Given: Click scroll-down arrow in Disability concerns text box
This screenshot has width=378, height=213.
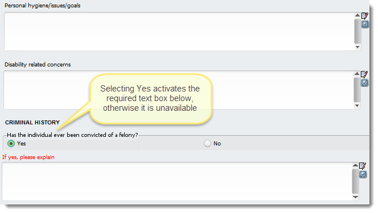Looking at the screenshot, I should tap(357, 106).
